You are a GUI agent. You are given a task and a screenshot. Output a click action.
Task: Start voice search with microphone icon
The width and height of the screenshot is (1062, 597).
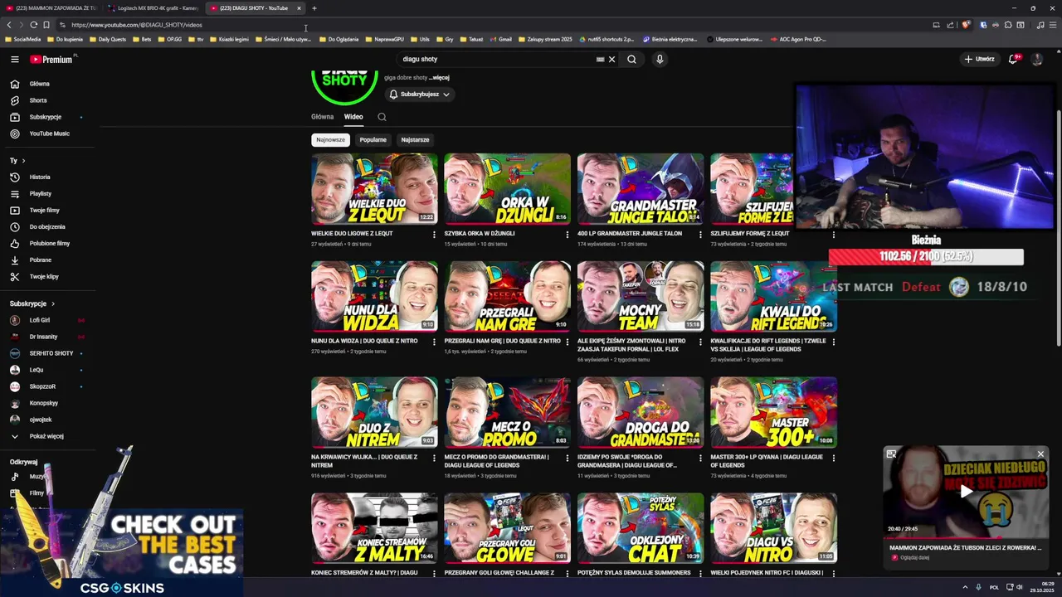(x=660, y=59)
